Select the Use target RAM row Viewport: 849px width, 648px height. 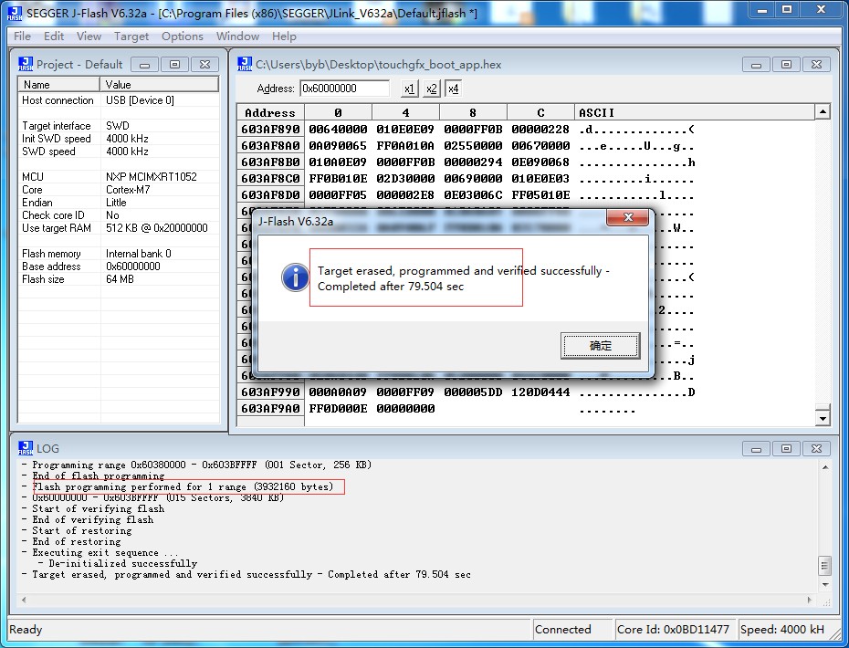[119, 228]
